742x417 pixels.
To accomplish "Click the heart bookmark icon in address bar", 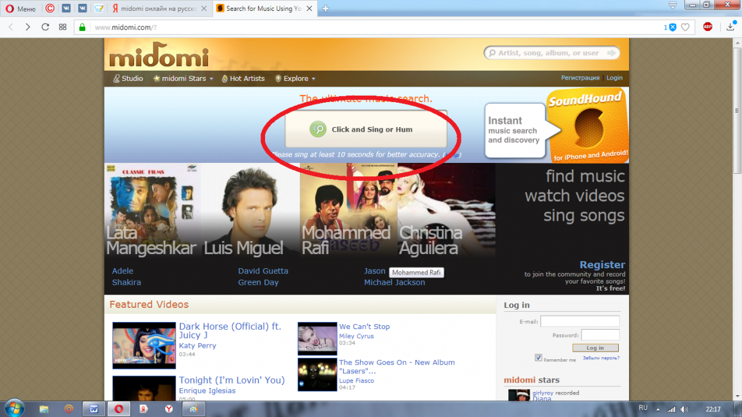I will [685, 27].
